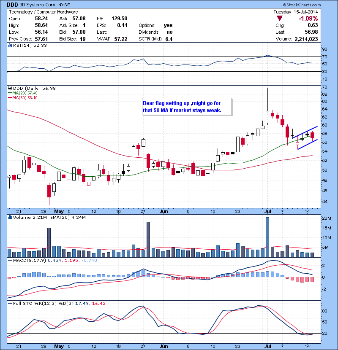Click the Bid Size value 19
The image size is (338, 350).
click(83, 39)
